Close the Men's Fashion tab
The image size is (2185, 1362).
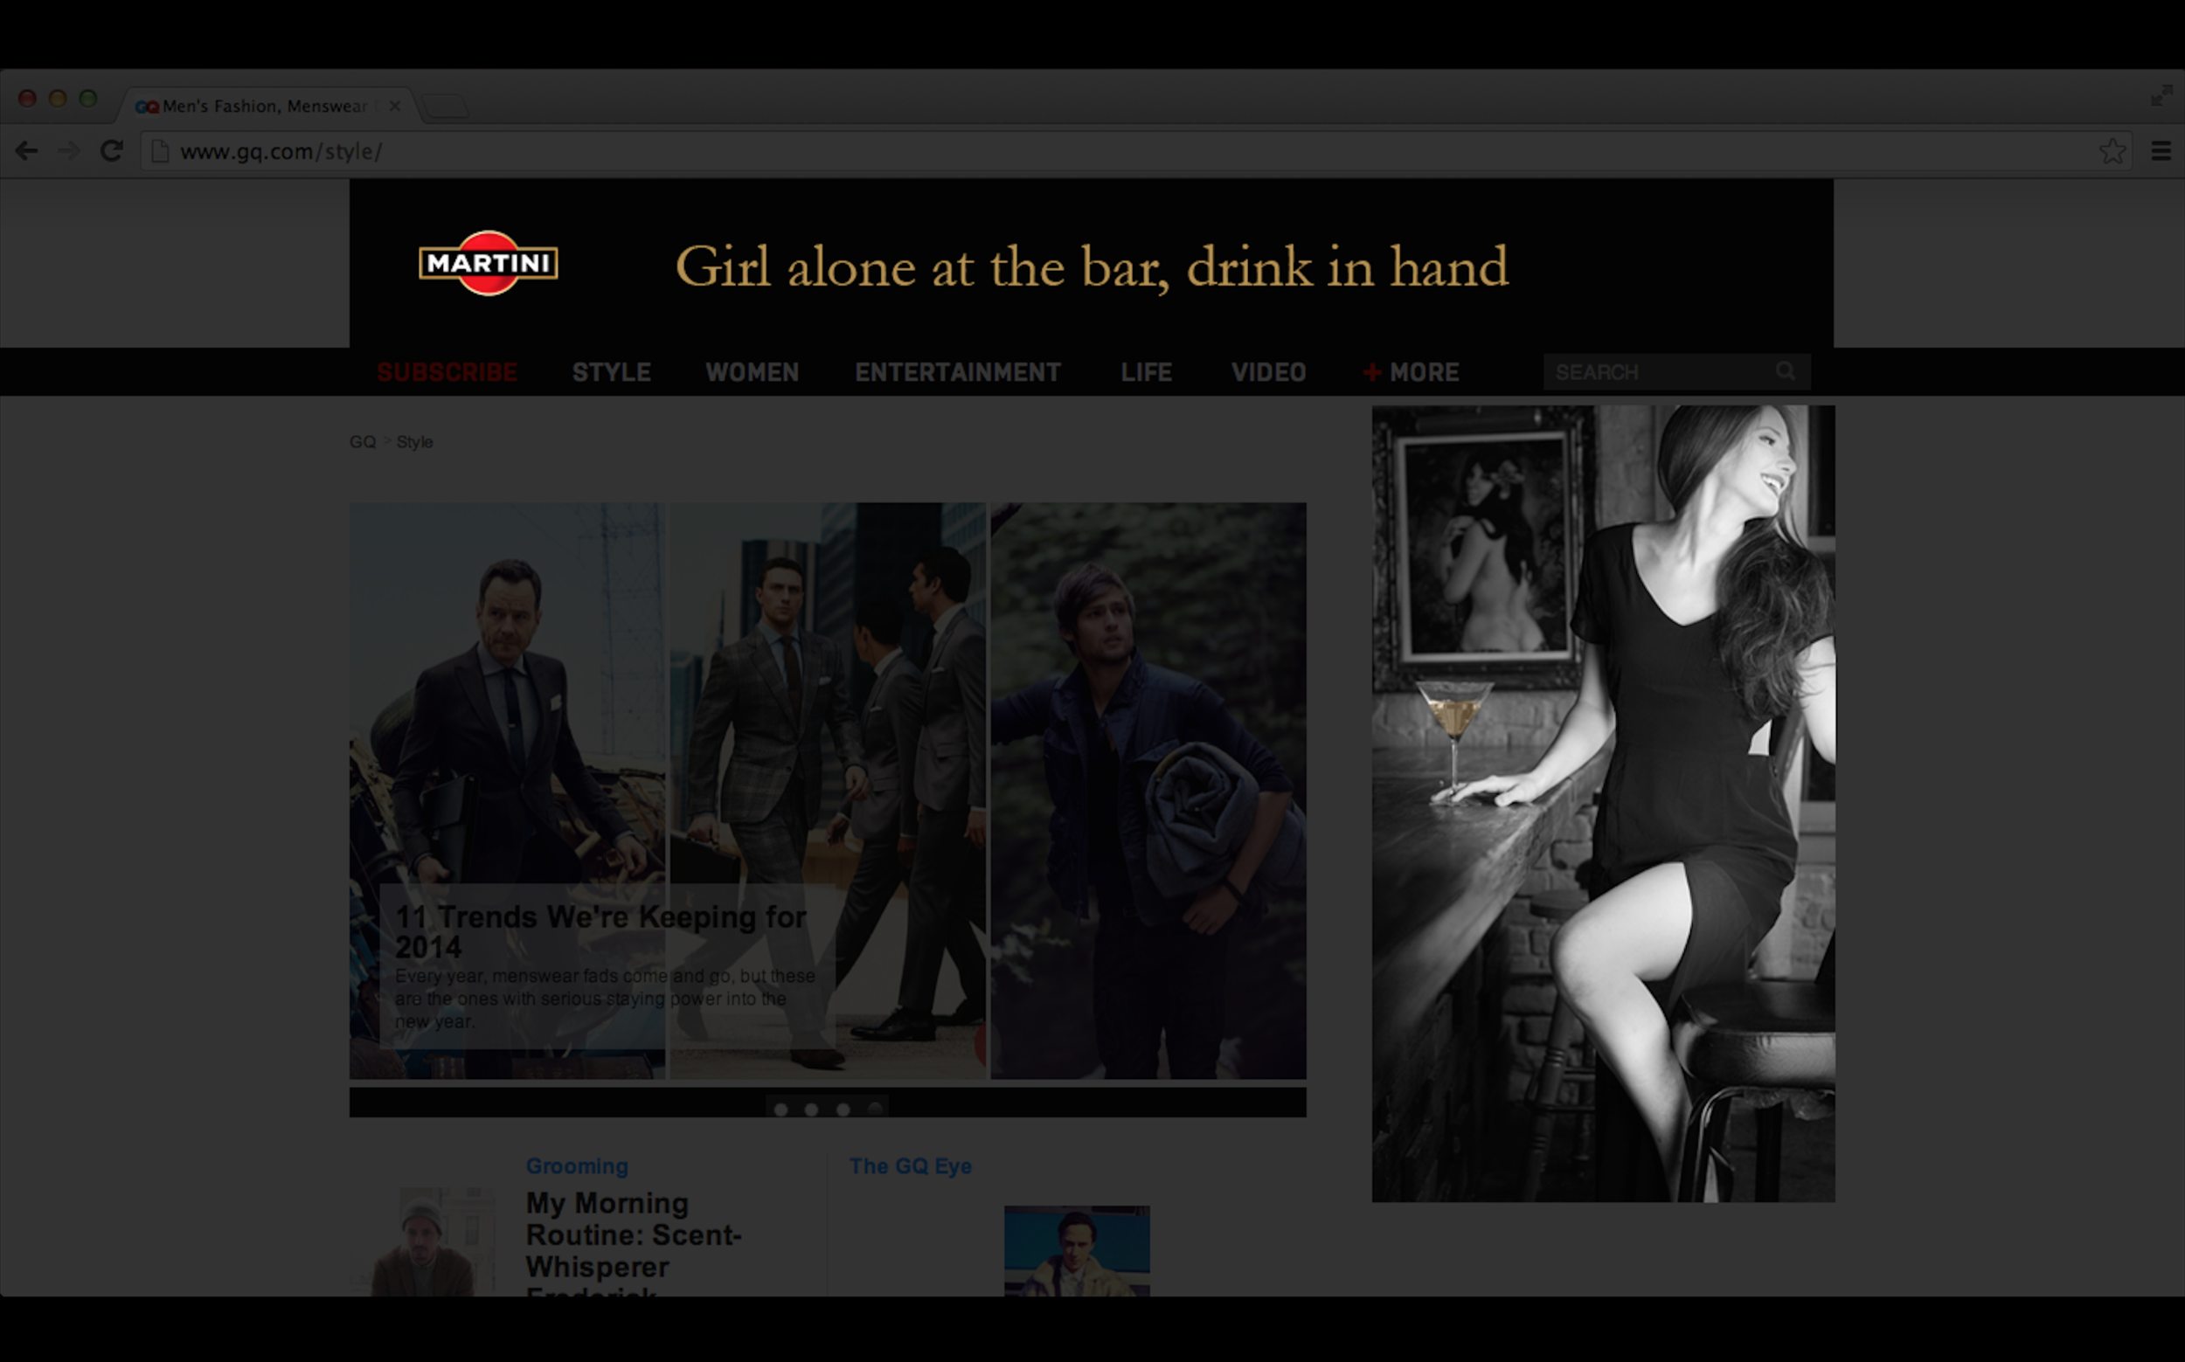[395, 107]
